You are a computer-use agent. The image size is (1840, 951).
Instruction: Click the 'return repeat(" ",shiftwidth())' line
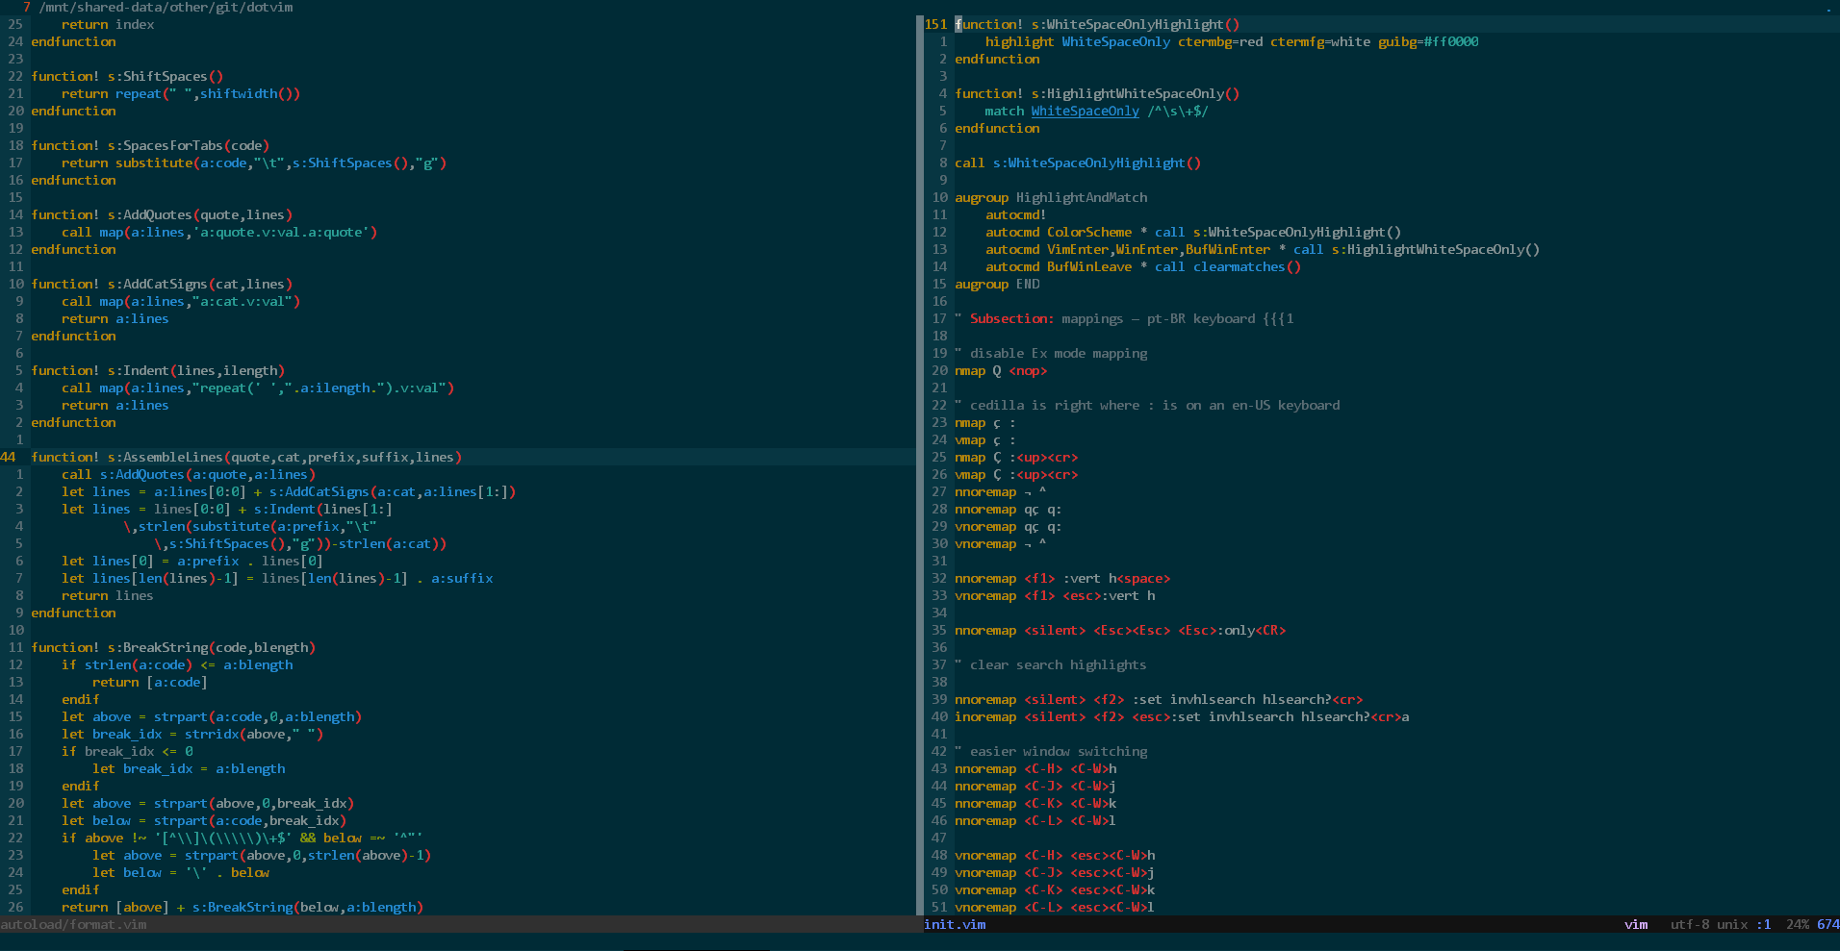181,93
